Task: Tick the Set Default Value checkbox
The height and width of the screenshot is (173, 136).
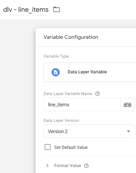Action: point(48,147)
